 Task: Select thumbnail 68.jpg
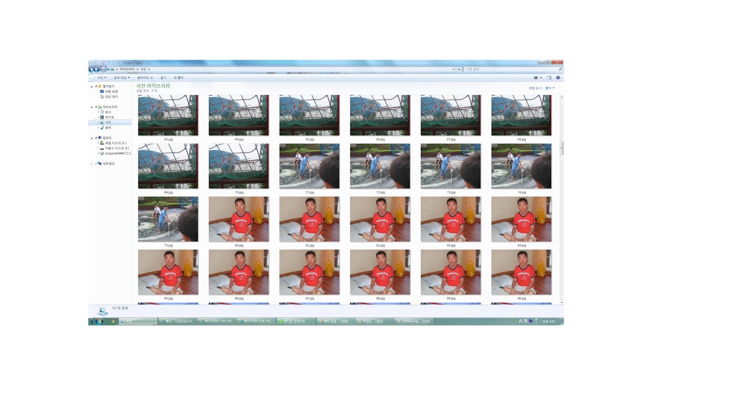pos(521,115)
